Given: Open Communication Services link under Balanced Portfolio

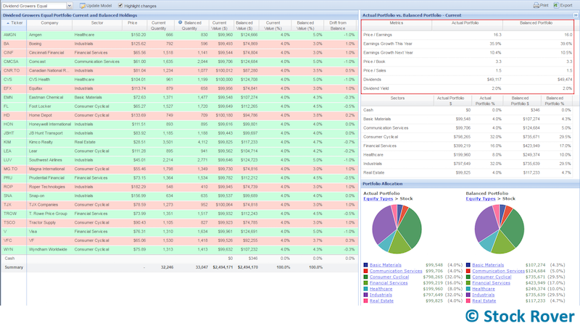Looking at the screenshot, I should 498,271.
